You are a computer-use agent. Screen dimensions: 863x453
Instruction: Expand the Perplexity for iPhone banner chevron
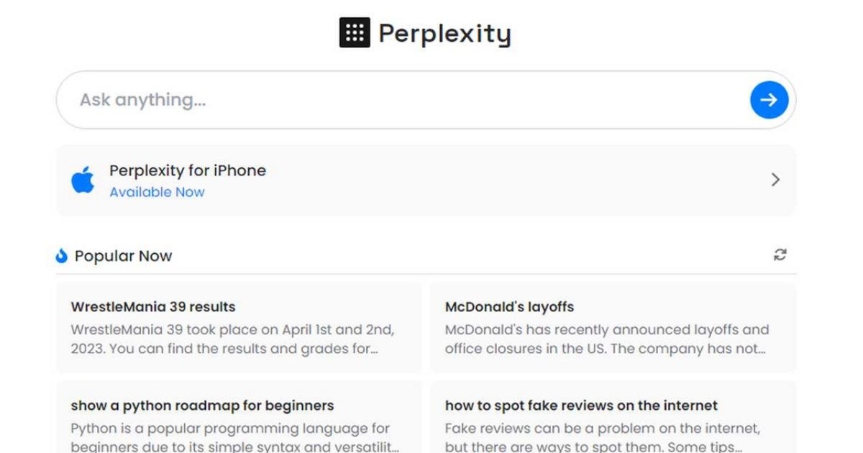click(x=775, y=180)
